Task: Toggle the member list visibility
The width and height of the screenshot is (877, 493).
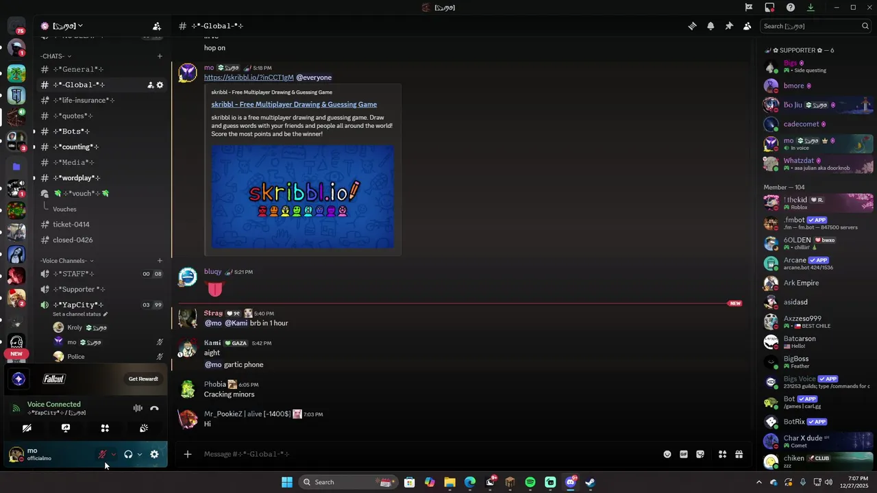Action: click(x=748, y=26)
